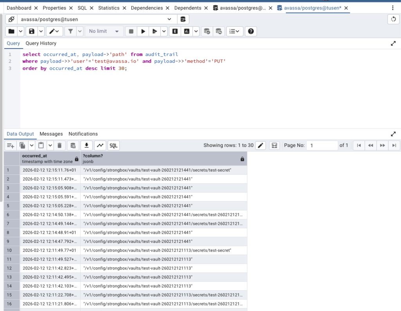
Task: Click the Commit transaction icon
Action: coord(207,31)
